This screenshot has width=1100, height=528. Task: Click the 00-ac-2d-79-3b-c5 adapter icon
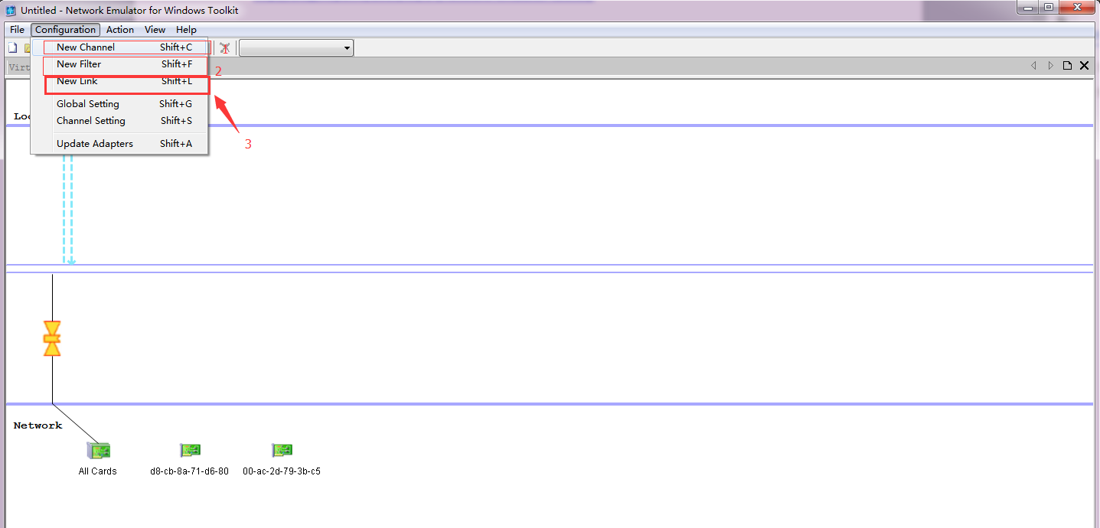pyautogui.click(x=282, y=451)
